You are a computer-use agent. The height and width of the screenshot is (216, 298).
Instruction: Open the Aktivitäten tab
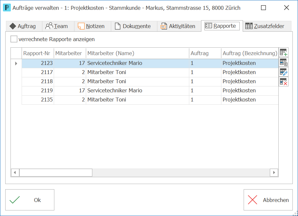click(x=179, y=26)
